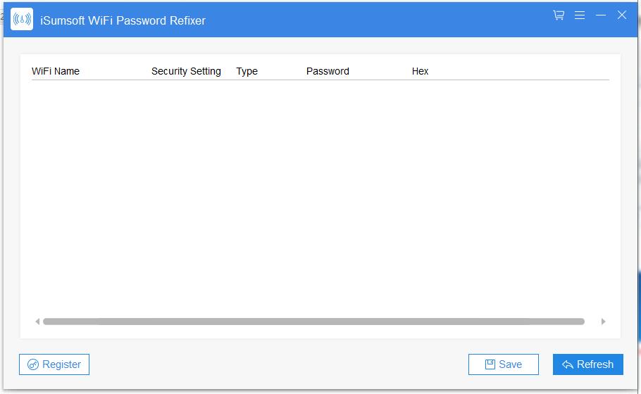Screen dimensions: 641x394
Task: Click the empty WiFi list area
Action: click(317, 197)
